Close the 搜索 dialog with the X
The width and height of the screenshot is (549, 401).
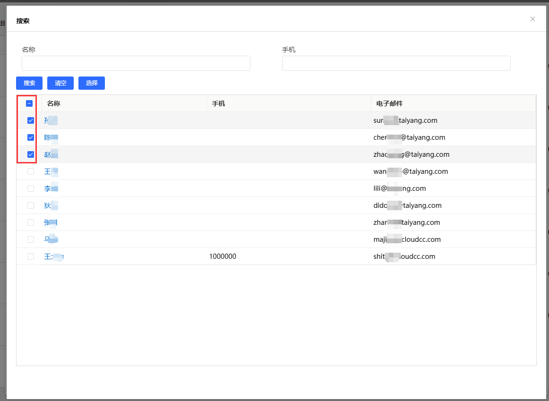click(x=532, y=19)
